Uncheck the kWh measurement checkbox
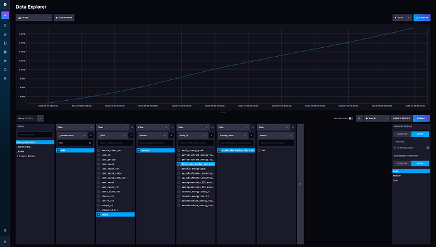 (58, 150)
